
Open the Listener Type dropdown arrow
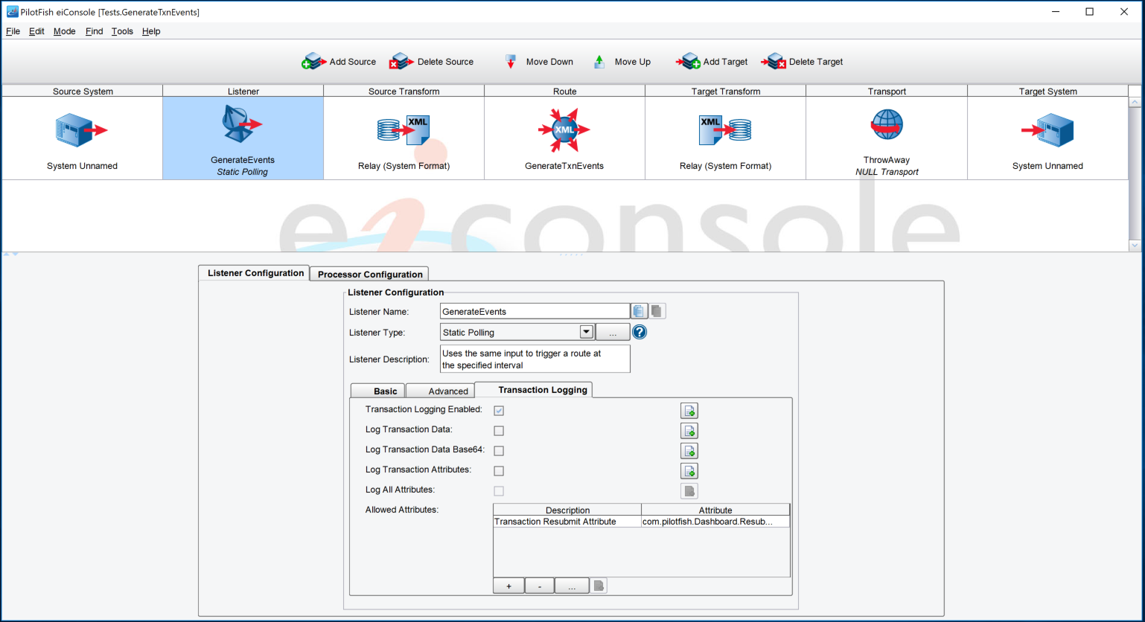[586, 332]
